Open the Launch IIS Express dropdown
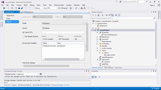 tap(63, 28)
